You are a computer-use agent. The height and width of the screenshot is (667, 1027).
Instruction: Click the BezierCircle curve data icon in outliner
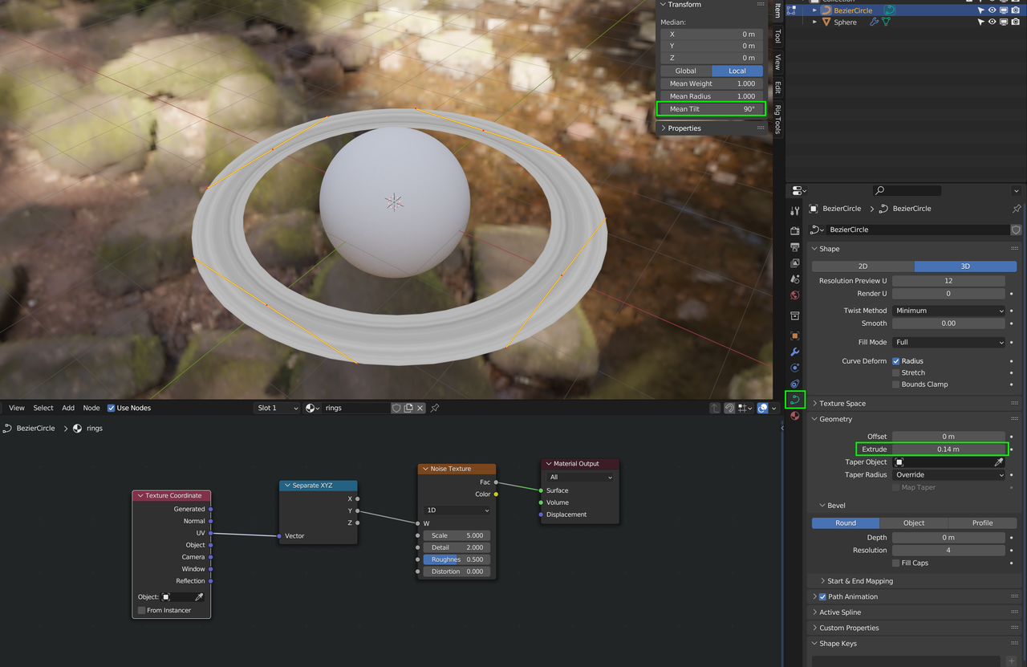[x=889, y=10]
